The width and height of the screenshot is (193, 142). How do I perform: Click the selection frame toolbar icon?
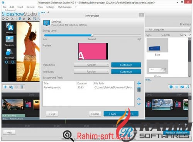pyautogui.click(x=34, y=19)
